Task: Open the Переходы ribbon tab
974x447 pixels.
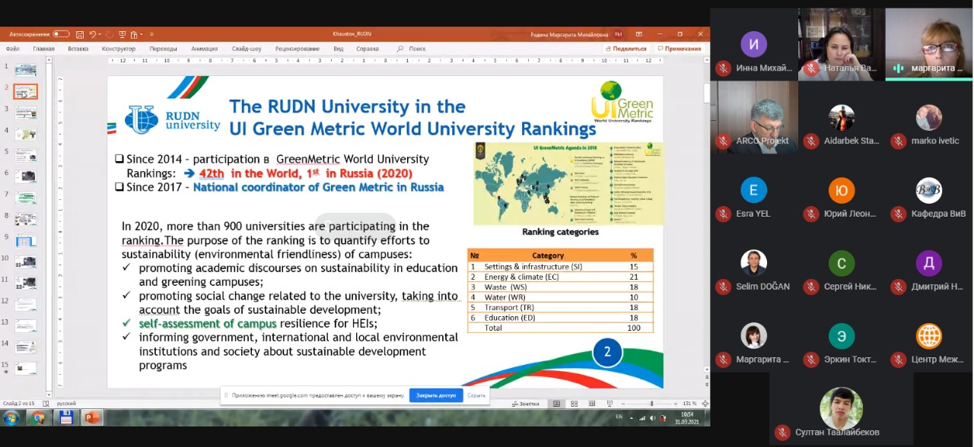Action: (x=163, y=49)
